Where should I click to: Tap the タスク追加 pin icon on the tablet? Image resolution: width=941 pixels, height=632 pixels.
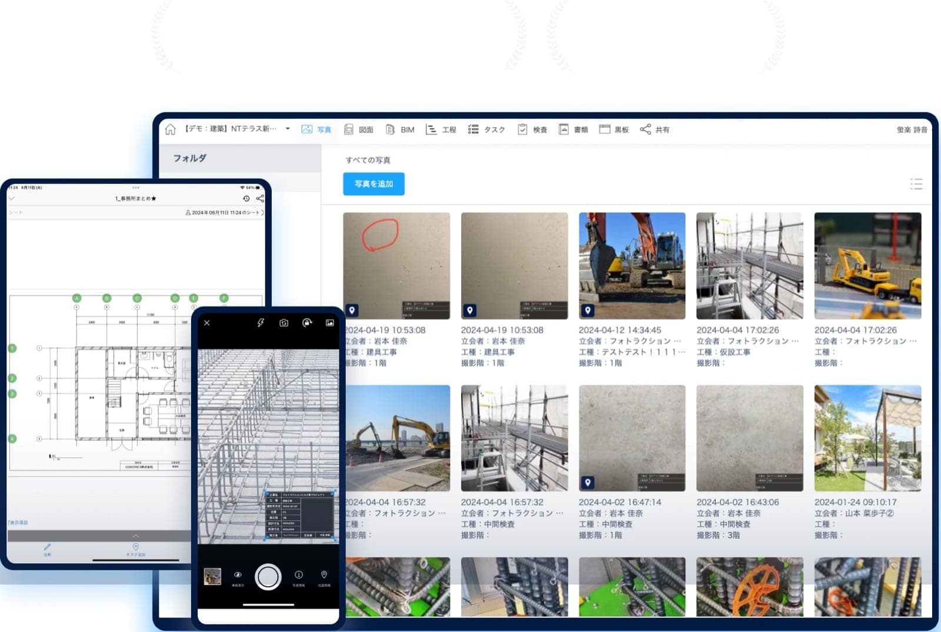click(136, 547)
